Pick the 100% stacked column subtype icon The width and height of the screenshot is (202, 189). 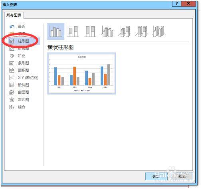(90, 31)
